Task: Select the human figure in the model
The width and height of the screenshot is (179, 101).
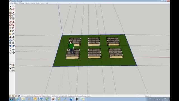Action: [x=71, y=47]
